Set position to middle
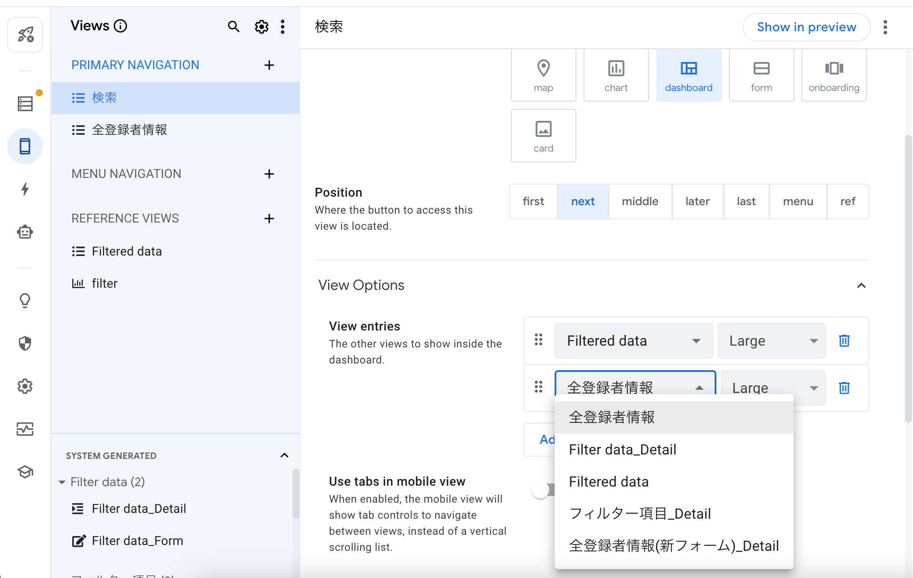 click(640, 202)
